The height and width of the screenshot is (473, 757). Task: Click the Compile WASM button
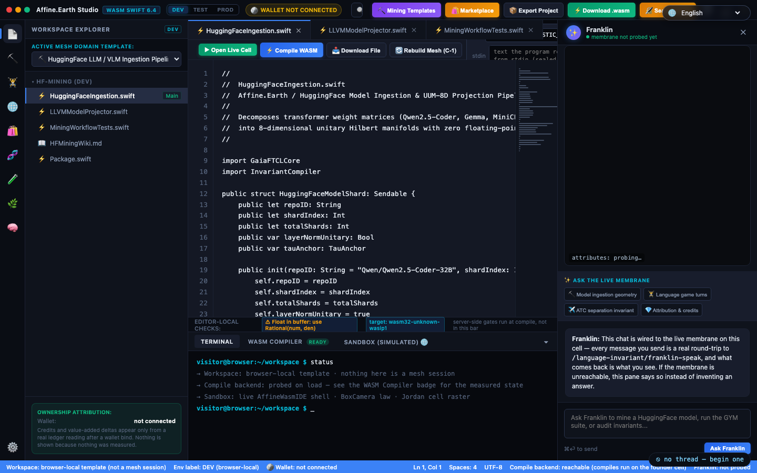[x=292, y=50]
